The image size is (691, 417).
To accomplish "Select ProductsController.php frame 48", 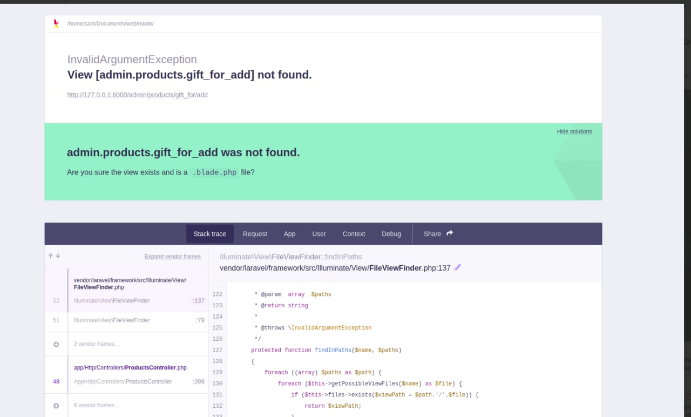I will pyautogui.click(x=130, y=374).
